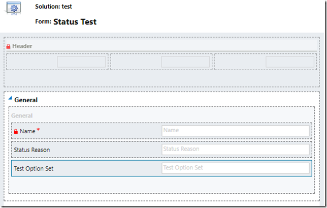This screenshot has height=208, width=327.
Task: Select the Test Option Set field label
Action: coord(34,168)
